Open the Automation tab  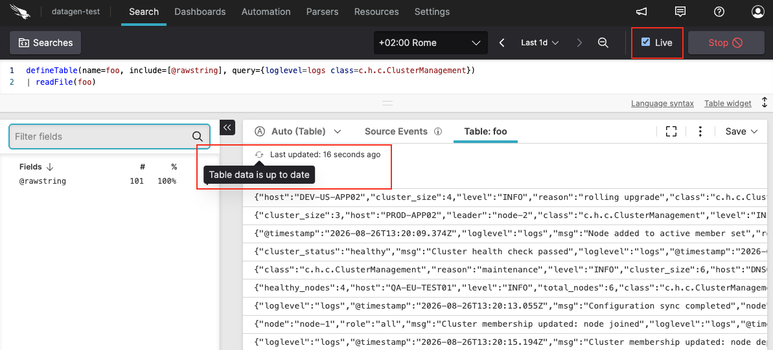click(x=266, y=12)
